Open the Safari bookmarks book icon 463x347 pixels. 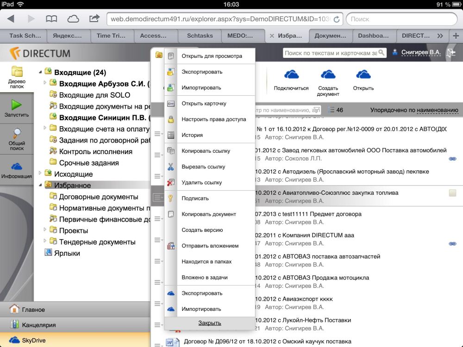tap(51, 19)
